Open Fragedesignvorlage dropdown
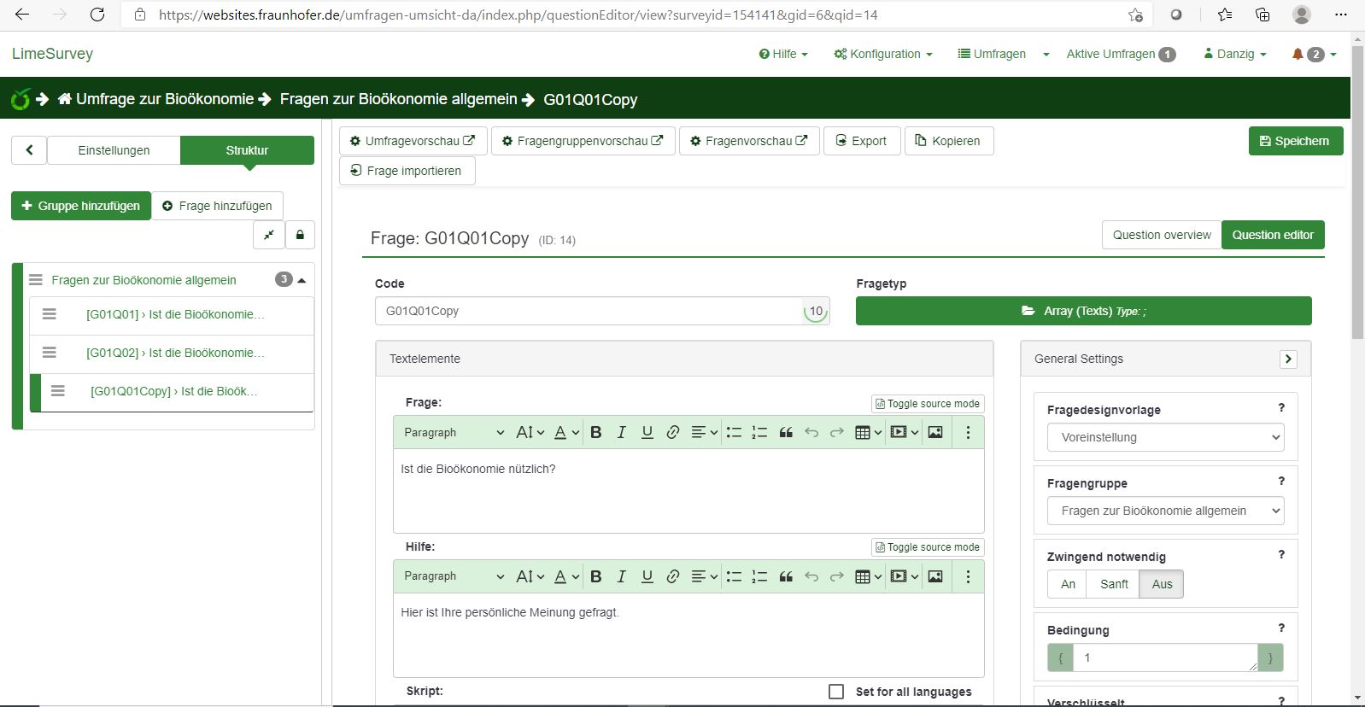The image size is (1365, 707). click(1165, 437)
